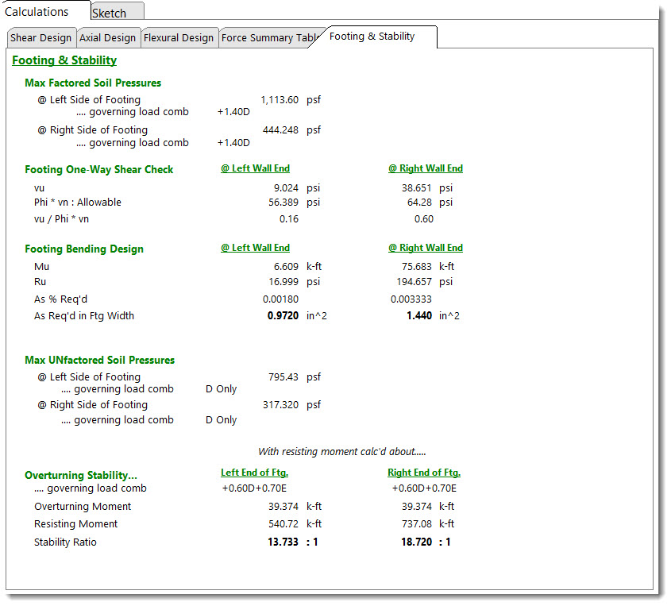Screen dimensions: 671x606
Task: Click the Max UNfactored Soil Pressures heading
Action: coord(99,360)
